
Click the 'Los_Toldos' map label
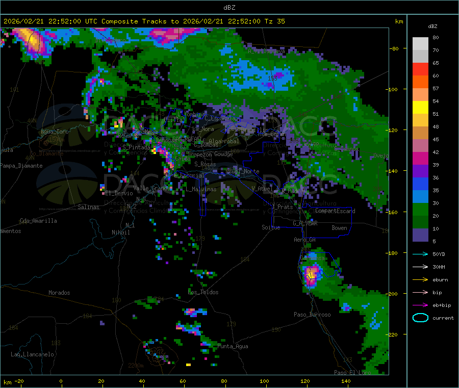(203, 292)
